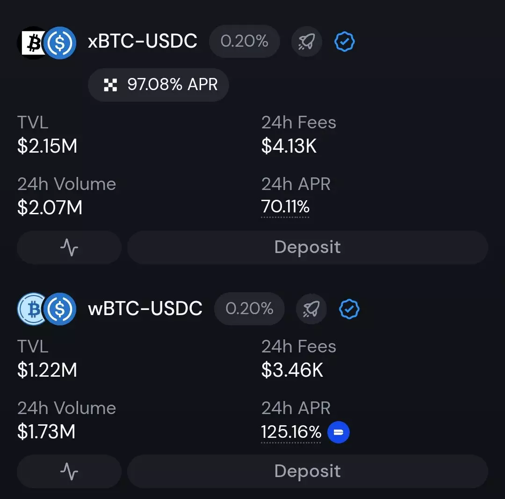Open the wBTC-USDC pool name
This screenshot has height=499, width=505.
145,309
